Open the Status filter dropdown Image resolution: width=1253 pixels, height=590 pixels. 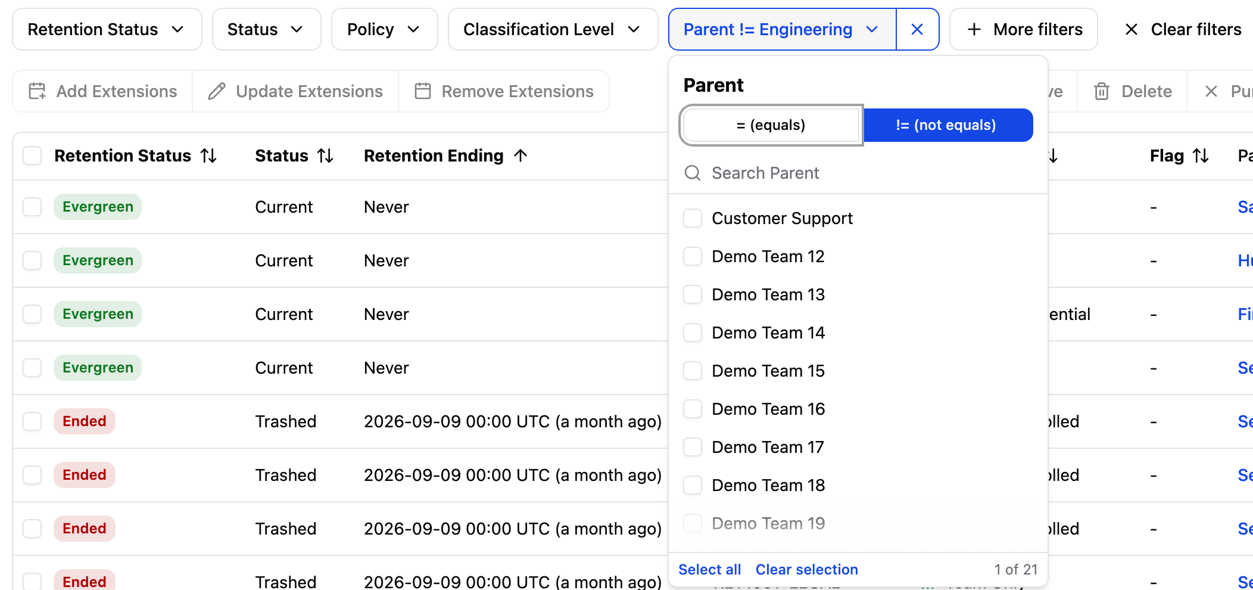click(266, 29)
